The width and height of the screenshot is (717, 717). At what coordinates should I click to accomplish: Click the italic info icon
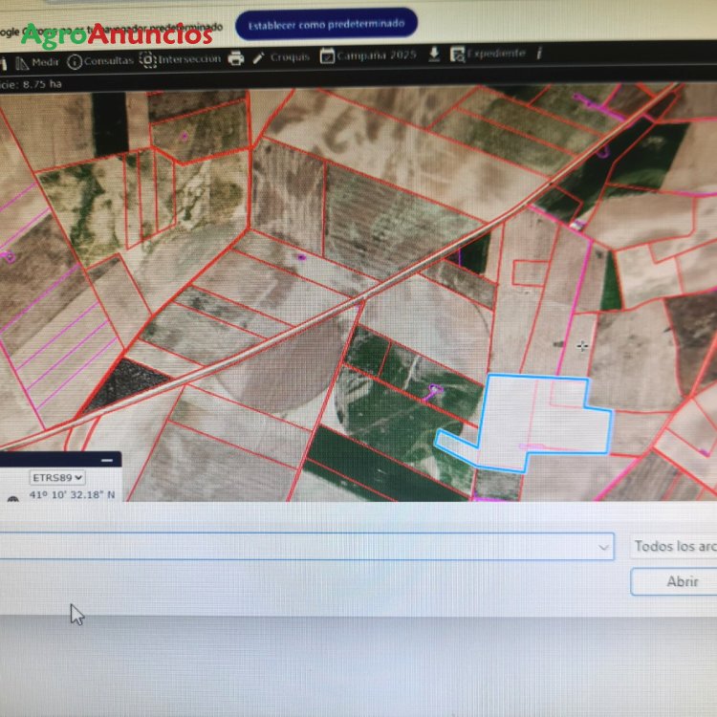pyautogui.click(x=539, y=53)
